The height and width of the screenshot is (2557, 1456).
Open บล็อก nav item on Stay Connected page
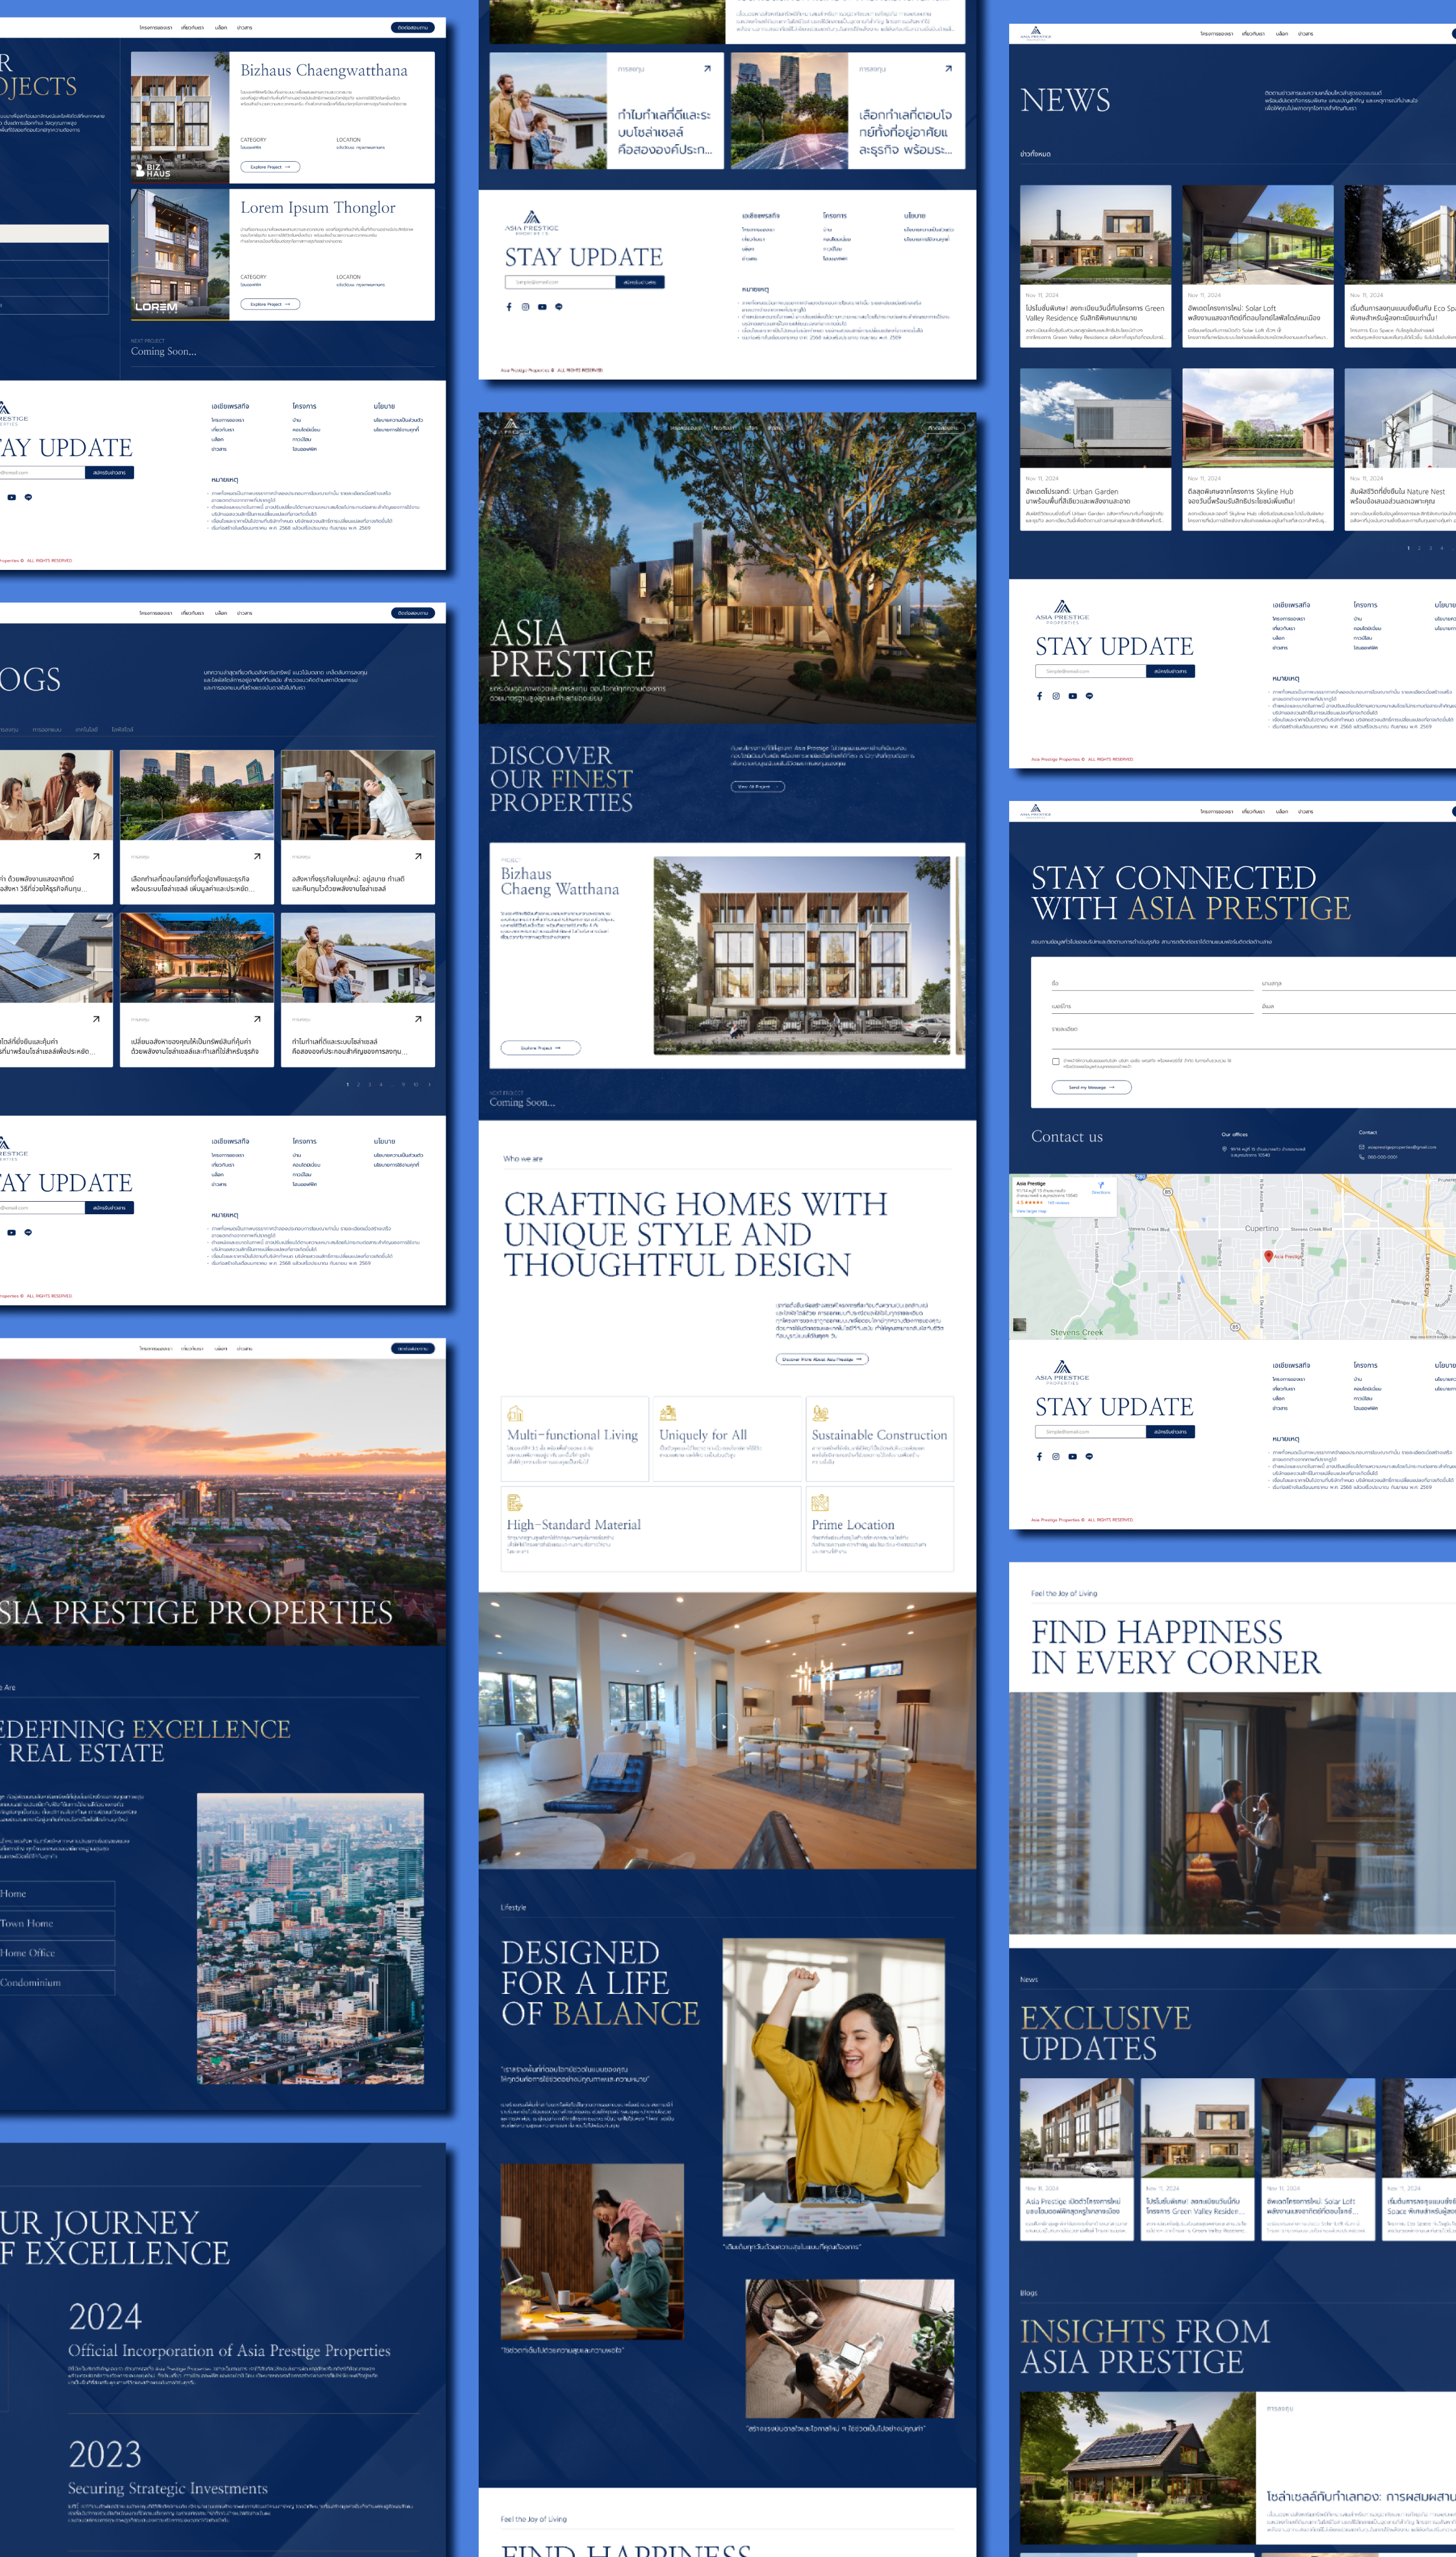click(1281, 812)
